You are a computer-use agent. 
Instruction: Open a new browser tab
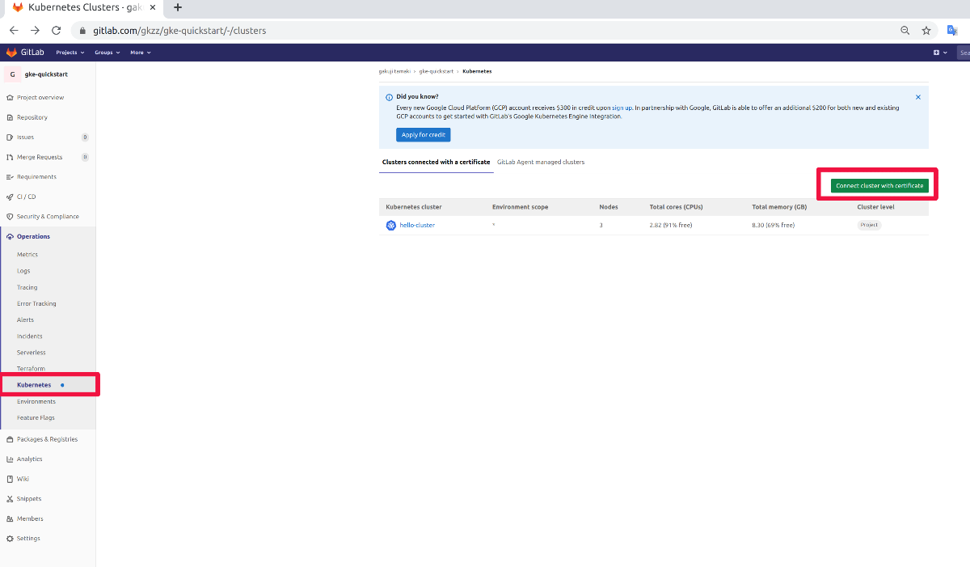click(178, 7)
